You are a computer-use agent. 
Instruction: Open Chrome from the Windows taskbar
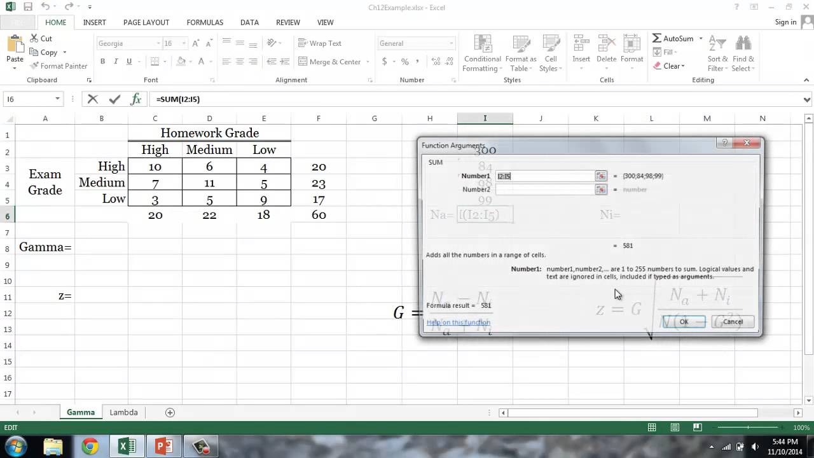[x=90, y=447]
